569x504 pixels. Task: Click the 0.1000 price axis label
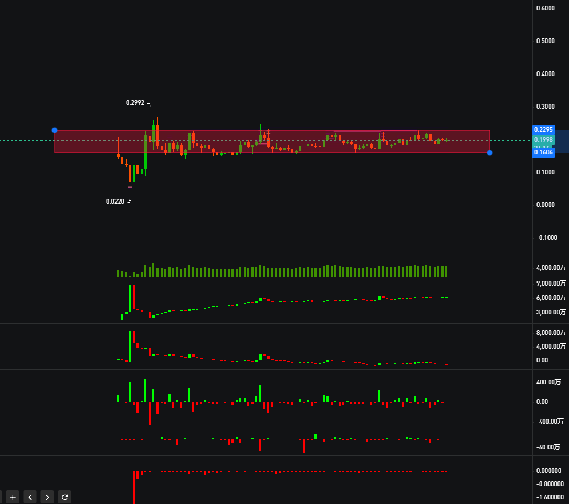[x=545, y=172]
